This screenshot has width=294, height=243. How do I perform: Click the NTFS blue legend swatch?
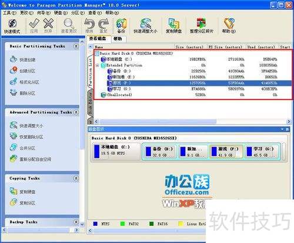point(95,224)
